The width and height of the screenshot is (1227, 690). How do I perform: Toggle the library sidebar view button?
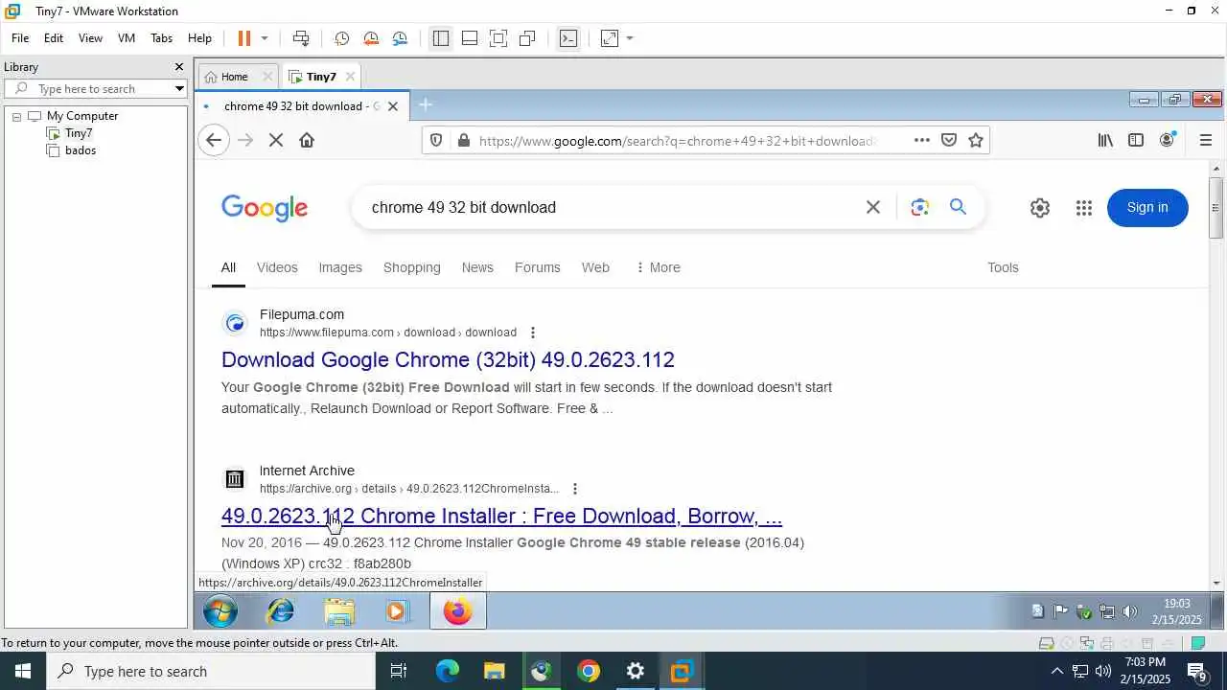pos(441,38)
